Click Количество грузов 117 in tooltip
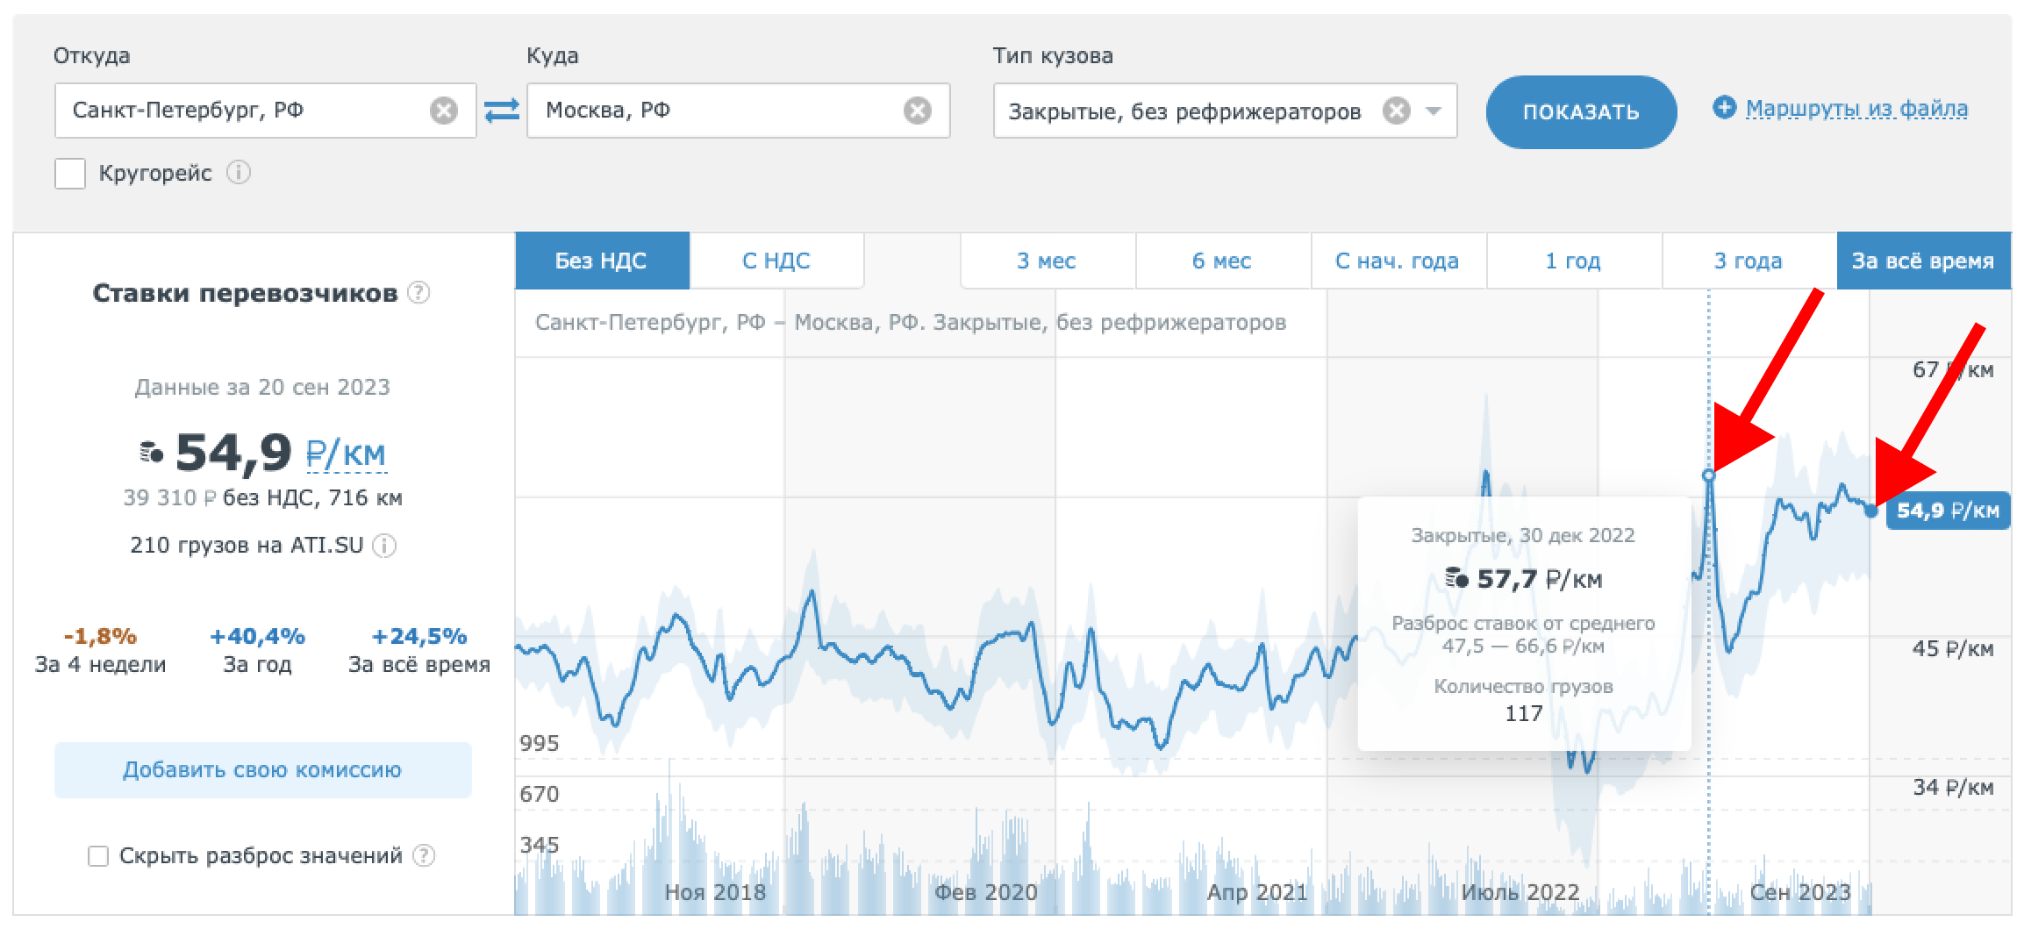The height and width of the screenshot is (929, 2024). [x=1524, y=700]
